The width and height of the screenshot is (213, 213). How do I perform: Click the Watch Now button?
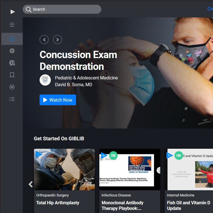click(58, 100)
